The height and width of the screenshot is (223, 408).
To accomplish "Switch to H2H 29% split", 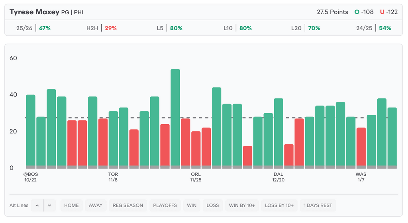I will [x=101, y=28].
